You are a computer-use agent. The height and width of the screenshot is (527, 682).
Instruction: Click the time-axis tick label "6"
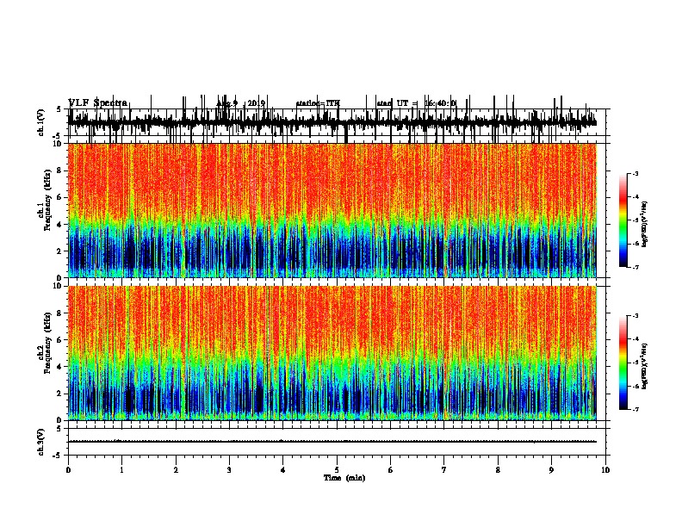click(x=391, y=470)
